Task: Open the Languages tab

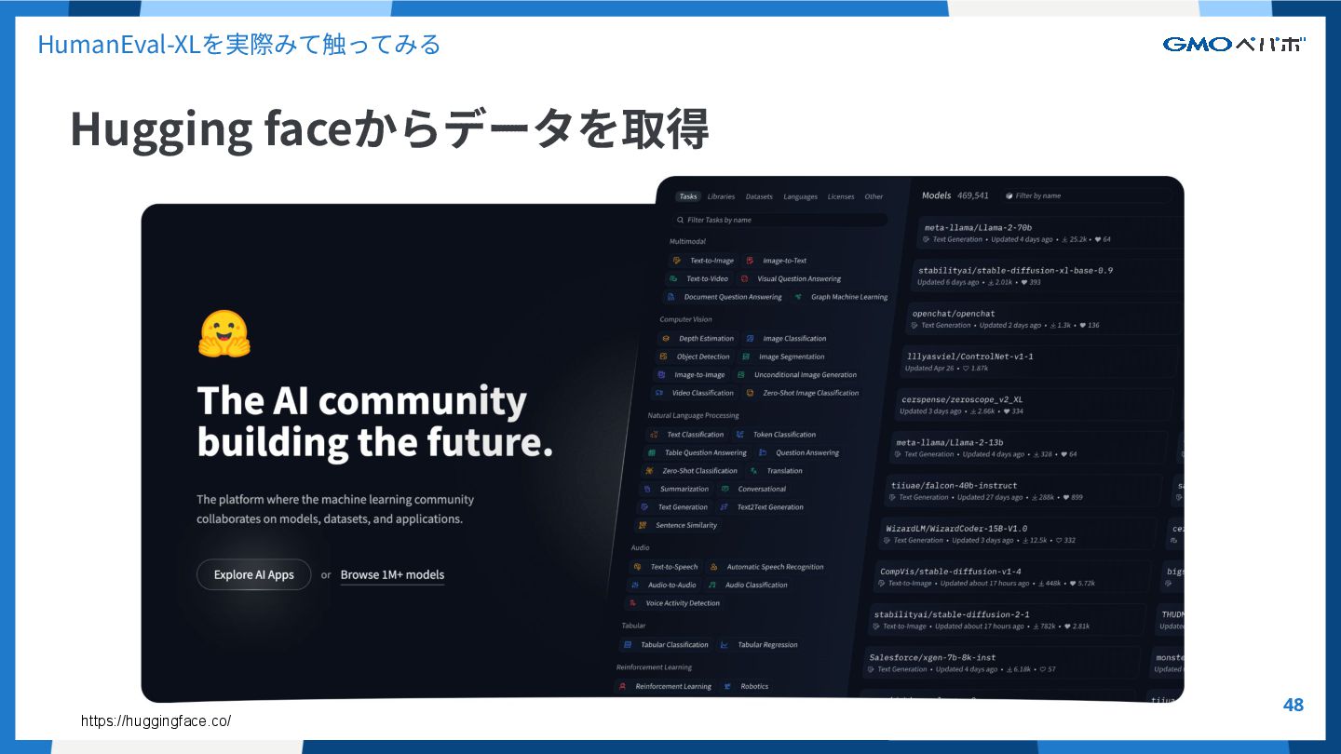Action: tap(800, 196)
